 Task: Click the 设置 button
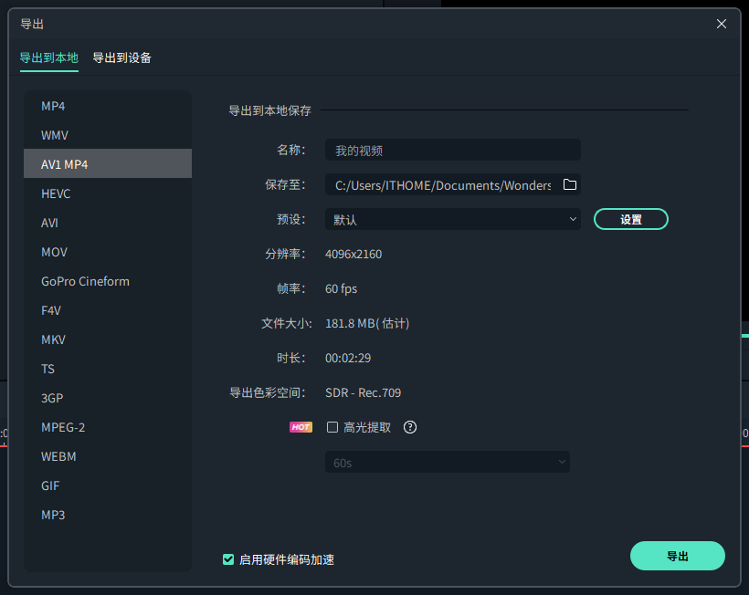[x=630, y=219]
